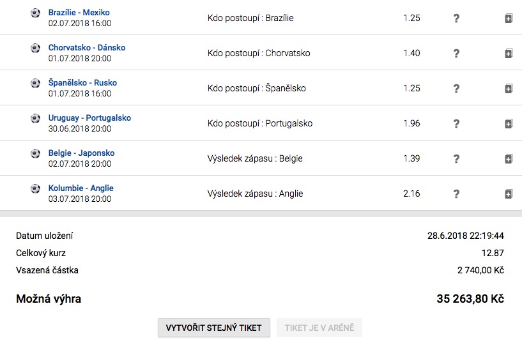The height and width of the screenshot is (357, 522).
Task: Click the add icon on Španělsko - Rusko row
Action: [x=509, y=89]
